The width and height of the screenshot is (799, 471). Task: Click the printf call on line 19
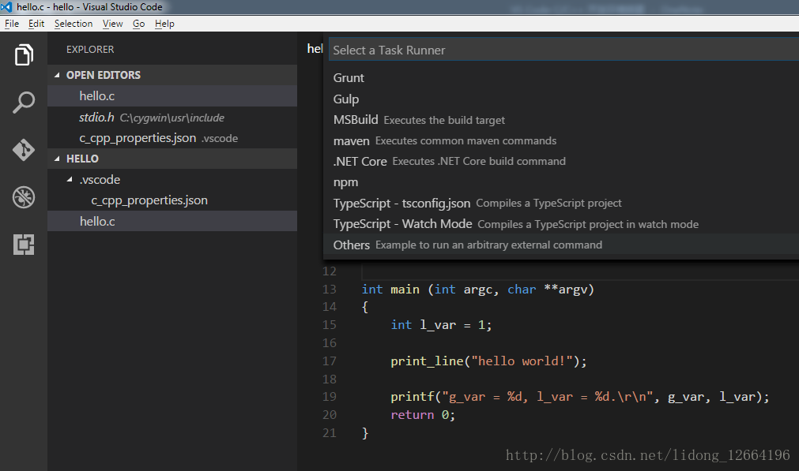413,397
